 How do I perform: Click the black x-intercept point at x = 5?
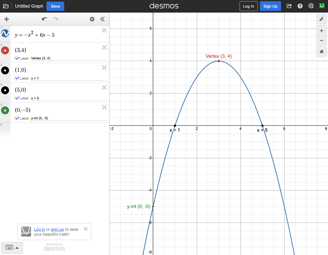click(262, 126)
